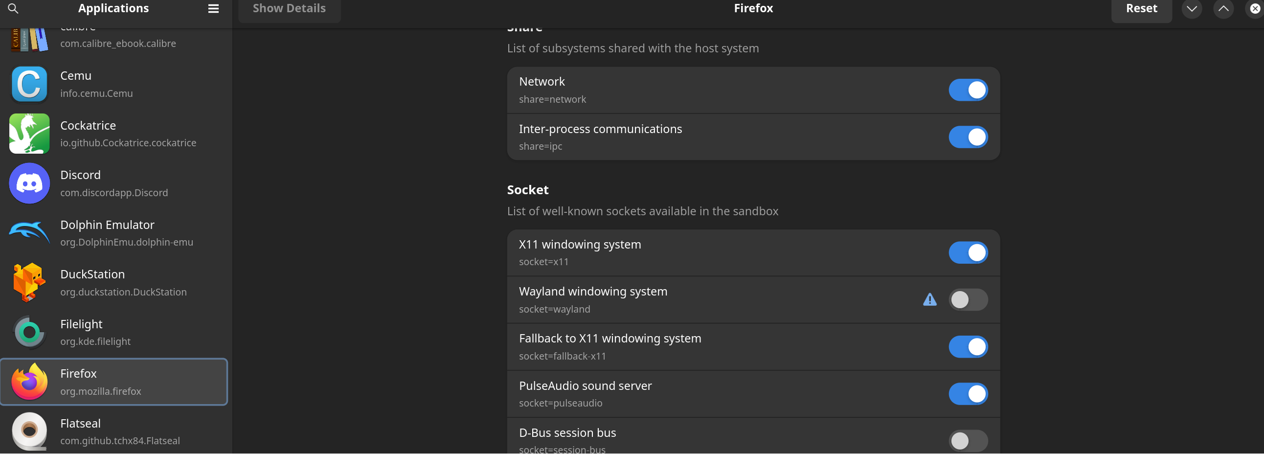Enable the Wayland windowing system toggle
This screenshot has height=454, width=1264.
point(968,299)
